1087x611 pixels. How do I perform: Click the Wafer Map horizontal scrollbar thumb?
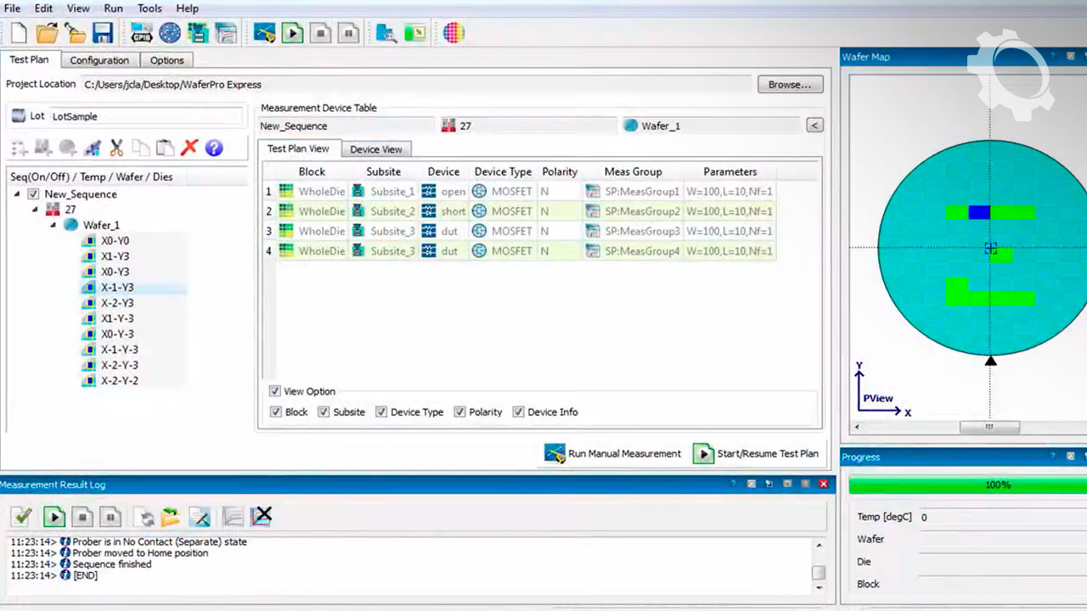coord(988,427)
